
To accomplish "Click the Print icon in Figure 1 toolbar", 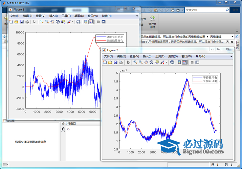I will click(x=27, y=22).
